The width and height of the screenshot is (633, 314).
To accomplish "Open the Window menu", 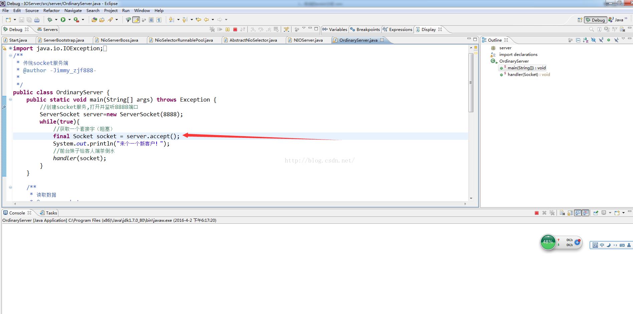I will (x=142, y=10).
